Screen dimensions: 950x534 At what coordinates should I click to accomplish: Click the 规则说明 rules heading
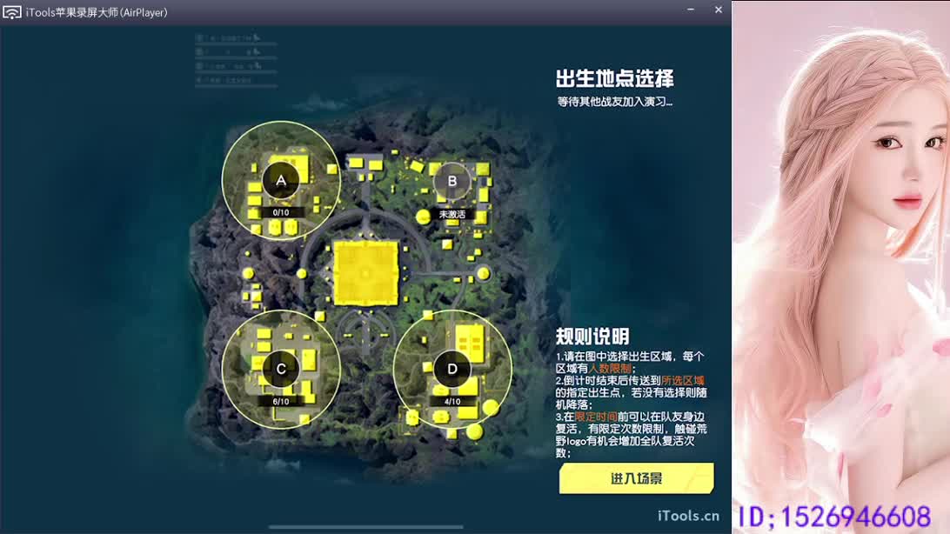pos(592,336)
